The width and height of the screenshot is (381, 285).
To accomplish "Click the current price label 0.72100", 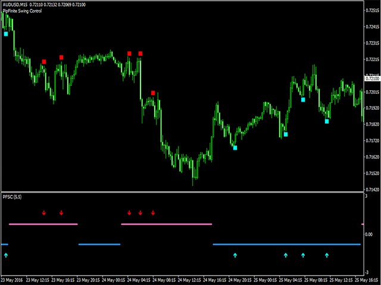I will [372, 78].
